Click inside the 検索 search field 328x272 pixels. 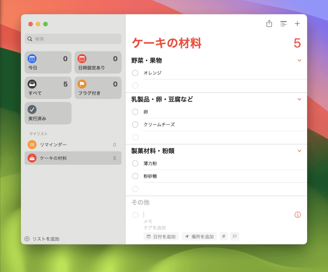pyautogui.click(x=73, y=39)
